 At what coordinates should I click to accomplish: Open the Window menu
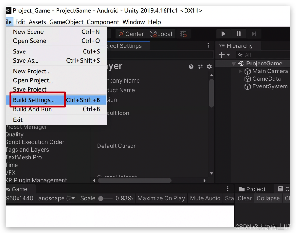pyautogui.click(x=133, y=22)
